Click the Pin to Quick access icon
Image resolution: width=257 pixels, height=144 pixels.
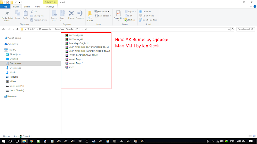[x=7, y=13]
